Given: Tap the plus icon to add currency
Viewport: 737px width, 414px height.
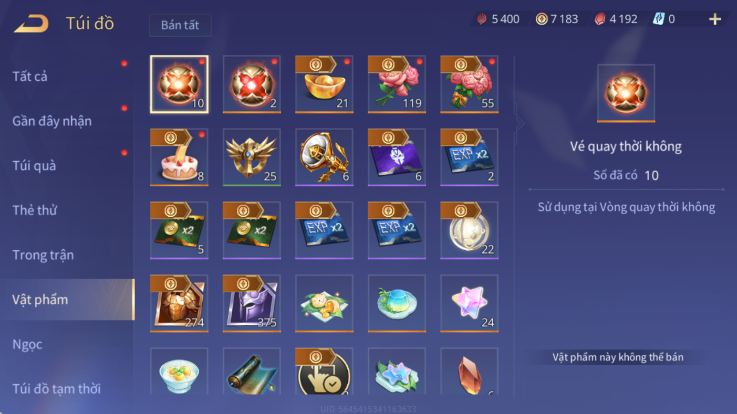Looking at the screenshot, I should pyautogui.click(x=715, y=19).
